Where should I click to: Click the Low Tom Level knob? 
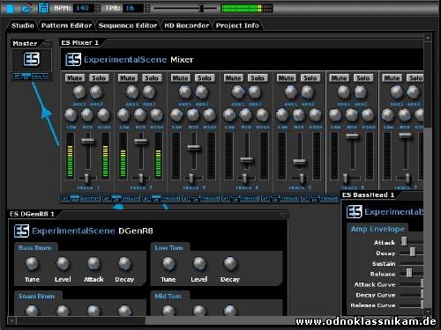199,263
